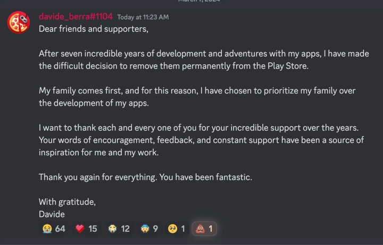
Task: React with the fearful blue-haired face emoji
Action: pyautogui.click(x=149, y=229)
